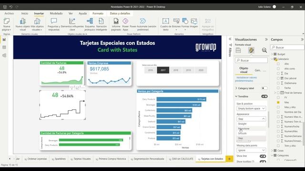Screen dimensions: 305x171
Task: Collapse the Trendline section
Action: [x=236, y=96]
